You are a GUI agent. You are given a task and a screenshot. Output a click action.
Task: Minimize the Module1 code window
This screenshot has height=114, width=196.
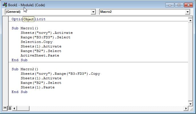170,5
